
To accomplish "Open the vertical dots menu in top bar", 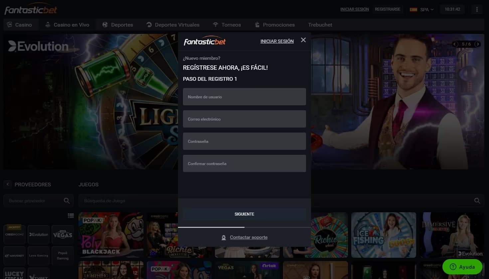I will [477, 9].
